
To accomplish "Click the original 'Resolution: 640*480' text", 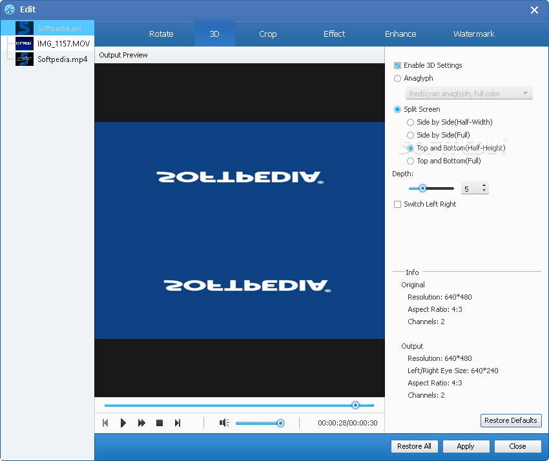I will click(439, 297).
